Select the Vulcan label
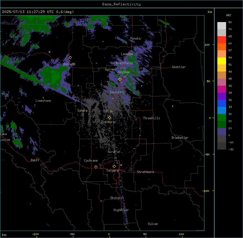This screenshot has height=238, width=243. click(x=153, y=224)
